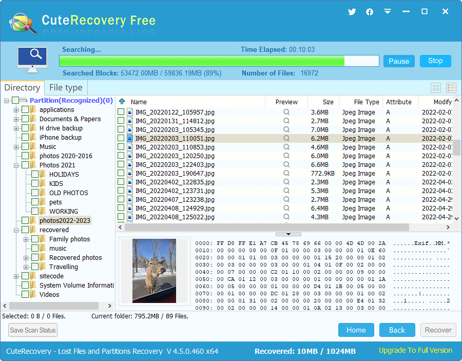Click preview magnifier for IMG_20220203_110051.jpg
The height and width of the screenshot is (361, 462).
tap(286, 138)
